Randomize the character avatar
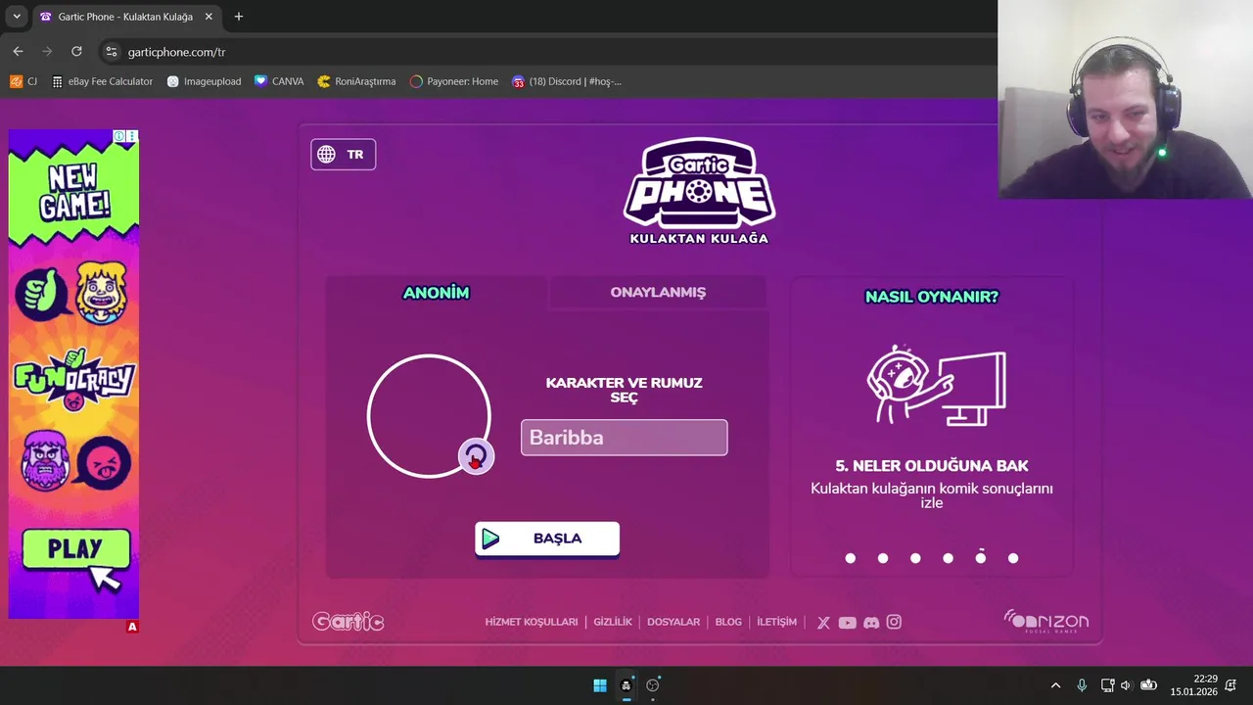Screen dimensions: 1253x705 point(476,456)
